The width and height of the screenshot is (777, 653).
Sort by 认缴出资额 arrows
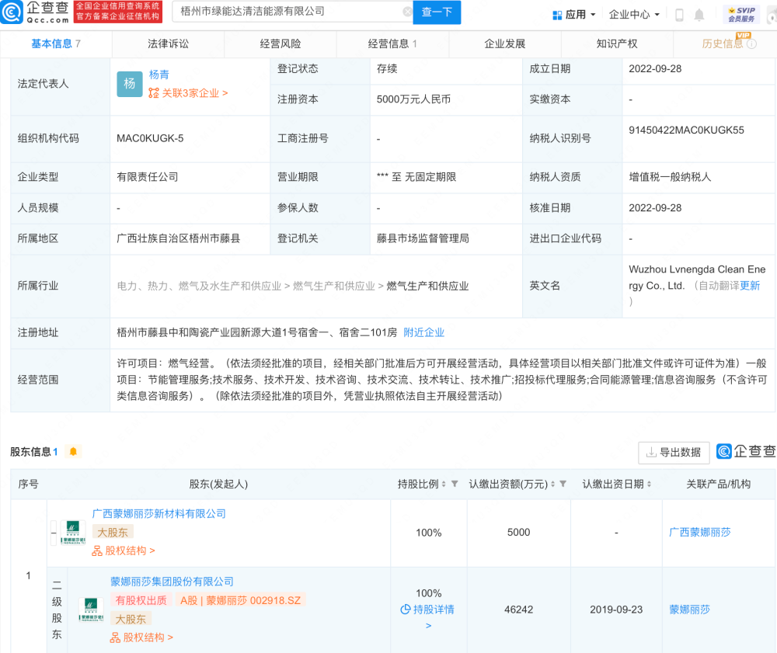(x=552, y=485)
